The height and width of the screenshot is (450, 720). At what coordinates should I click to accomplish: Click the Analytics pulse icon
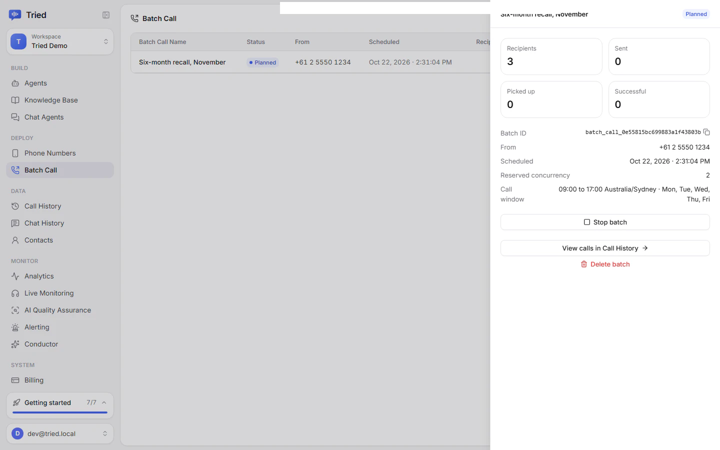click(x=15, y=276)
